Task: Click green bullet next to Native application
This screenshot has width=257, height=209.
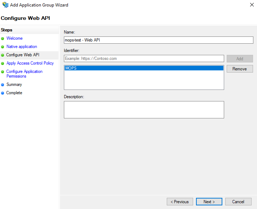Action: (3, 47)
